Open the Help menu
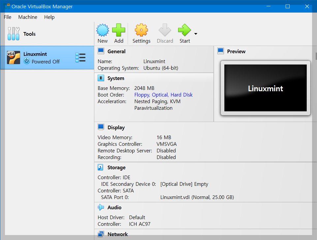This screenshot has width=317, height=240. tap(49, 17)
